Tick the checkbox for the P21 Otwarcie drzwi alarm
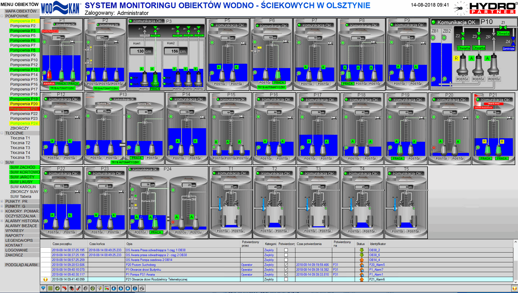518x293 pixels. pos(286,279)
